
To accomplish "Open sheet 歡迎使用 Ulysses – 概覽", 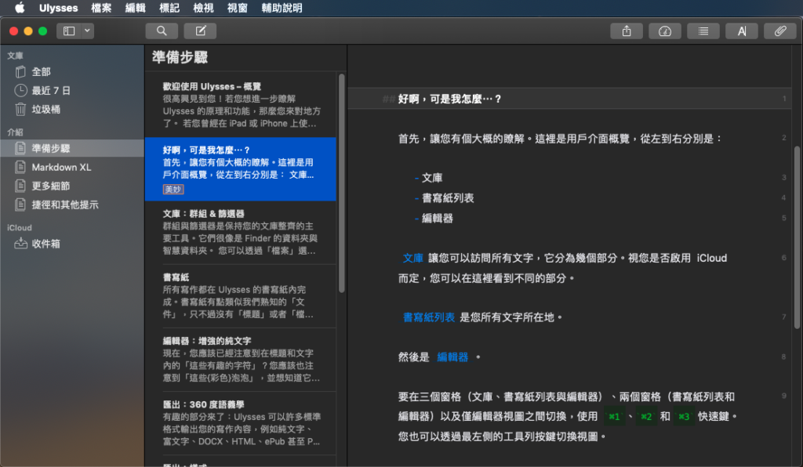I will click(x=241, y=105).
